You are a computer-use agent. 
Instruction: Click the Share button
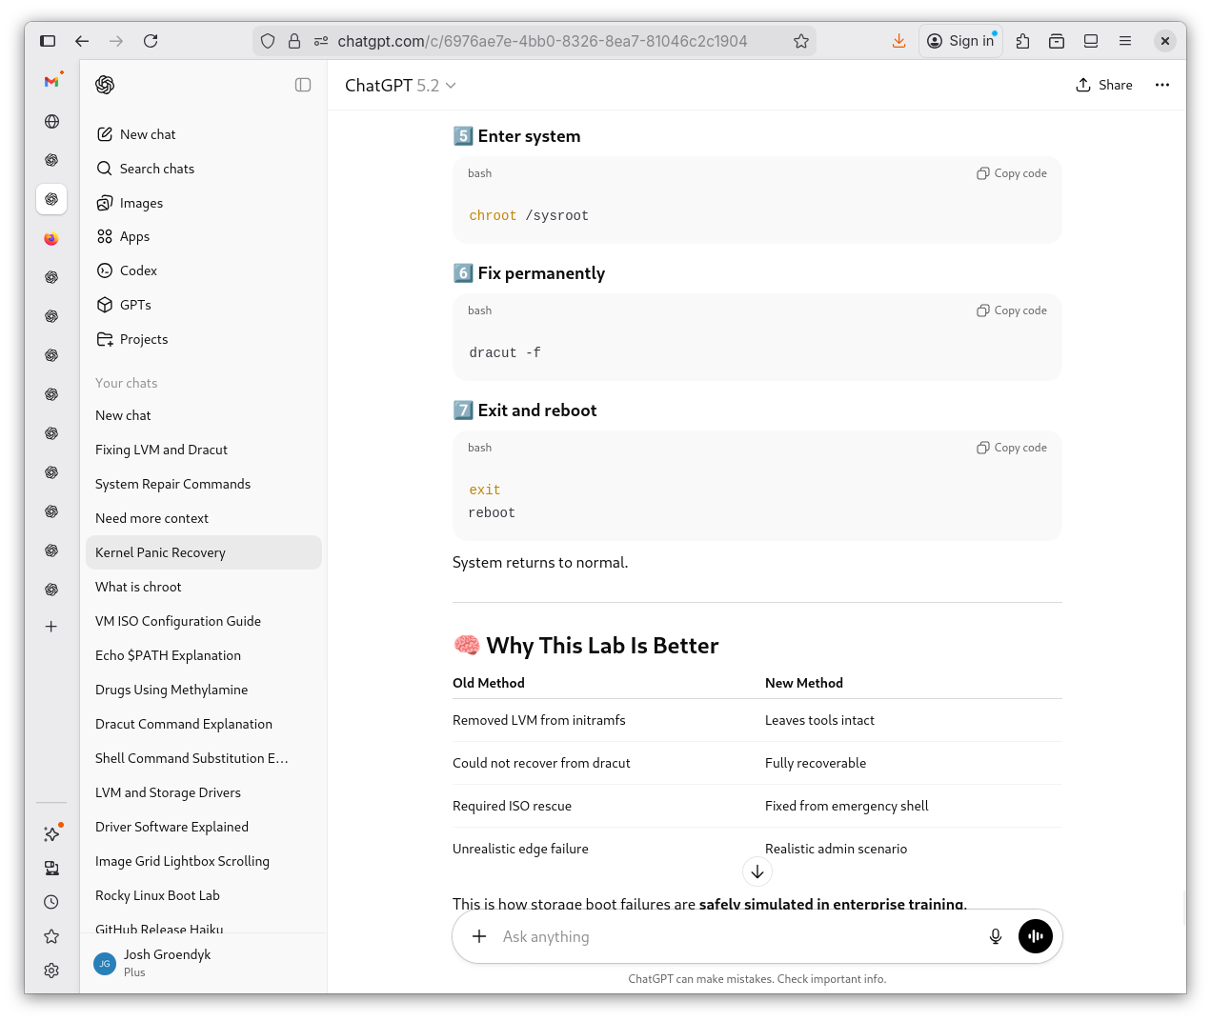click(x=1104, y=85)
